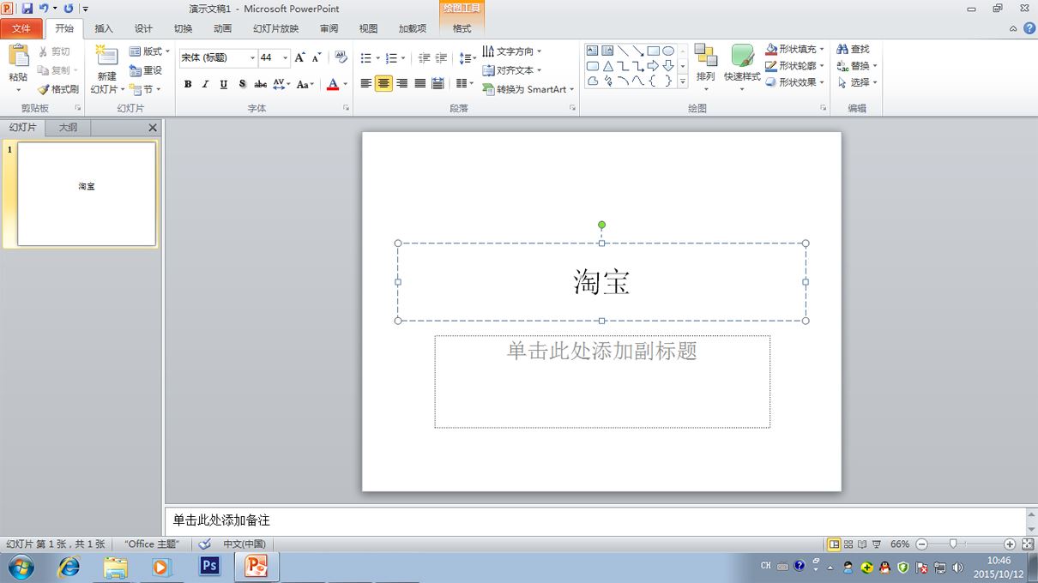1038x583 pixels.
Task: Expand the Shape Fill (形状填充) dropdown
Action: (821, 50)
